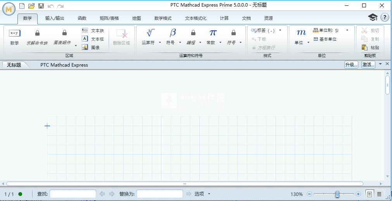This screenshot has height=201, width=392.
Task: Open the 常数 pi constants icon
Action: tap(213, 33)
